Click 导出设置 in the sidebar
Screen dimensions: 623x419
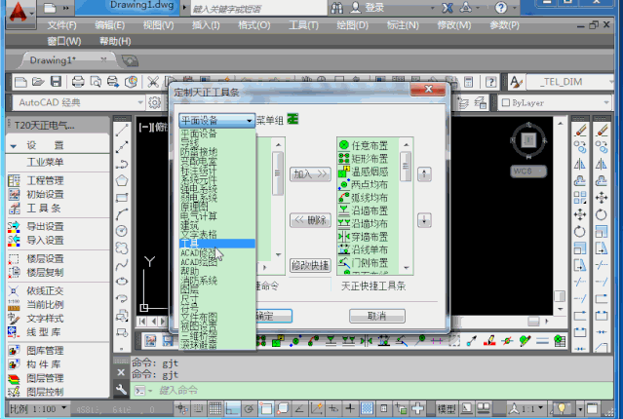(45, 226)
